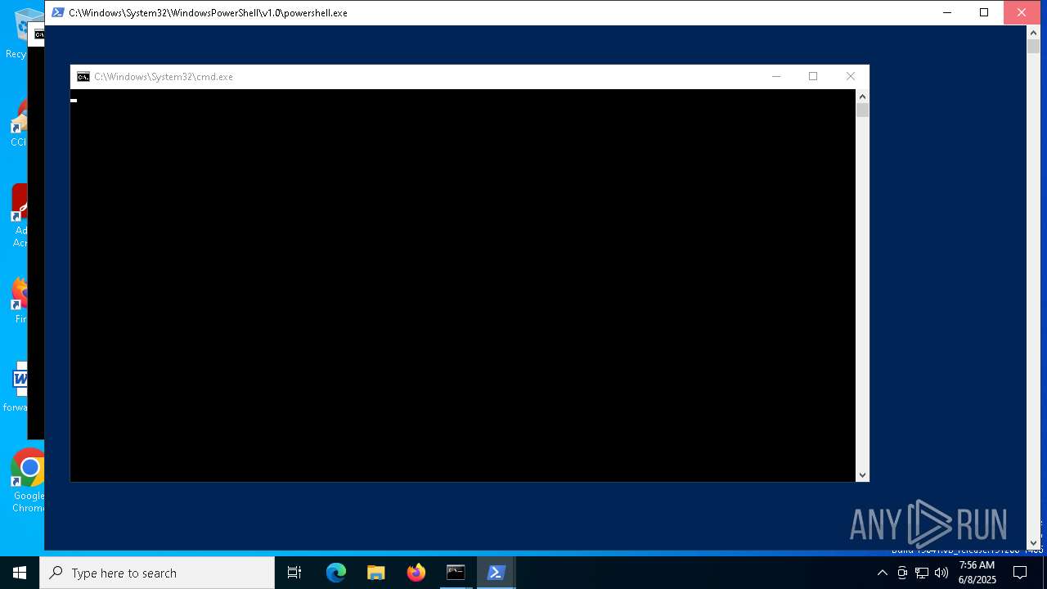Open File Explorer from the taskbar
This screenshot has height=589, width=1047.
click(376, 573)
